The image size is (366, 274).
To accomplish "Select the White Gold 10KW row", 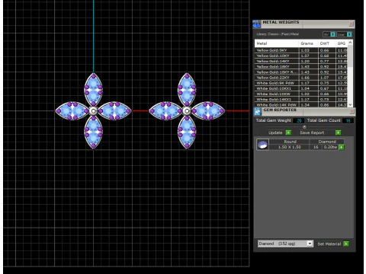I will pos(301,94).
